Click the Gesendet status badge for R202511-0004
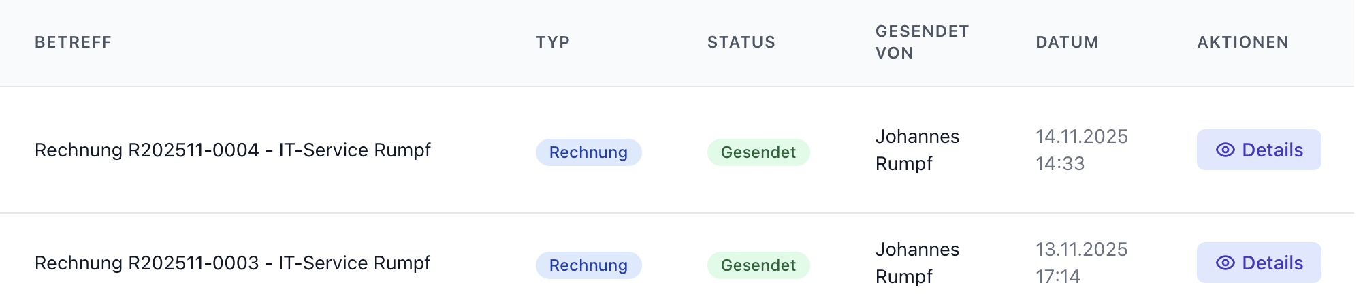The width and height of the screenshot is (1363, 298). [x=758, y=152]
